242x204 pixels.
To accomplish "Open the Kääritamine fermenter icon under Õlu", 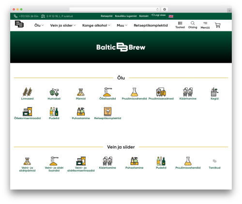I will (188, 92).
